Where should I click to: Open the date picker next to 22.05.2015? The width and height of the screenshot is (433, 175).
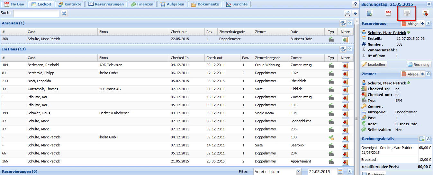click(340, 171)
